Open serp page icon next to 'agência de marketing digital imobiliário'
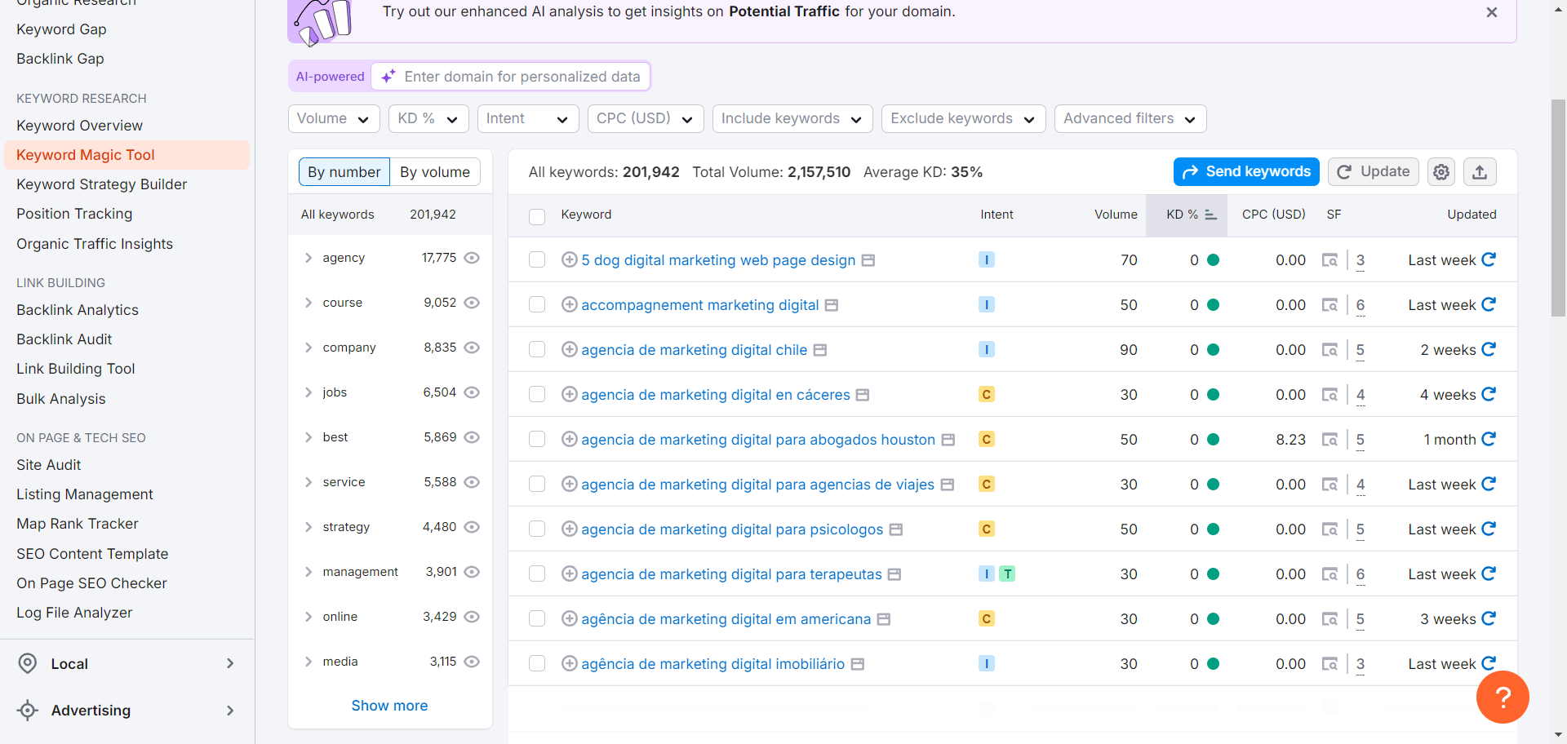Viewport: 1567px width, 744px height. (858, 664)
